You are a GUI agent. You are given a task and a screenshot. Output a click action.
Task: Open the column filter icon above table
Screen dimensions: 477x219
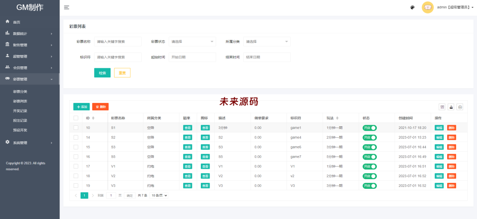[x=442, y=107]
